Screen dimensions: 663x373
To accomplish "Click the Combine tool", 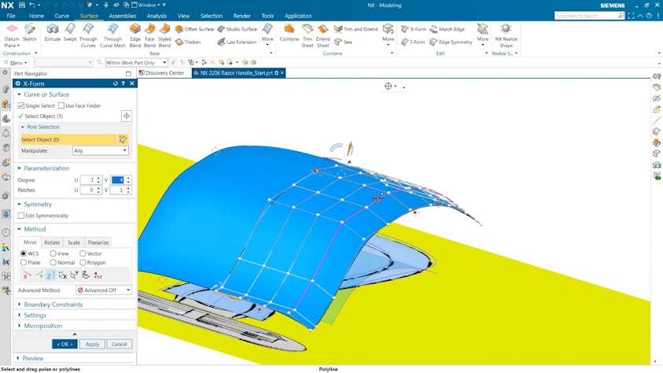I will click(x=289, y=33).
